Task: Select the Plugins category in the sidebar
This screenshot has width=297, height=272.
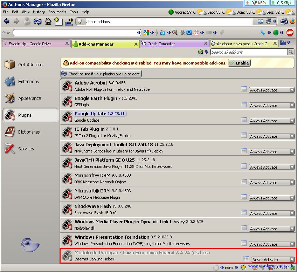Action: (30, 115)
